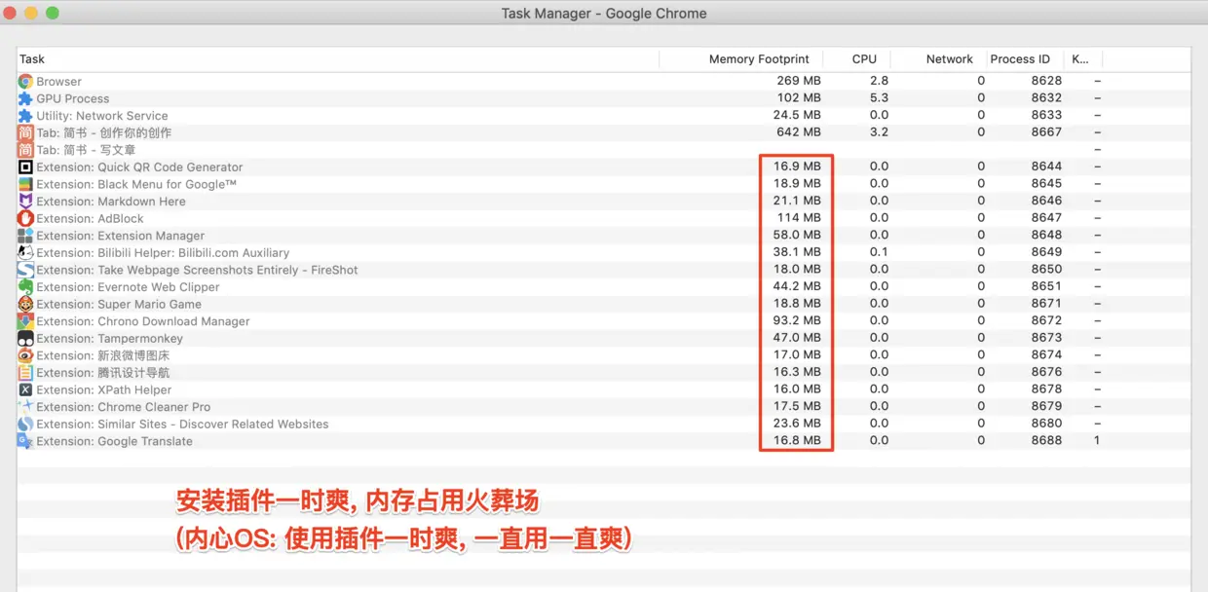
Task: Click the 642 MB memory value
Action: (799, 132)
